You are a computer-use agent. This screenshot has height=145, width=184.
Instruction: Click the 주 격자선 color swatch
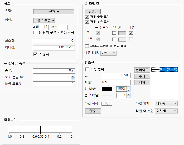(x=122, y=33)
